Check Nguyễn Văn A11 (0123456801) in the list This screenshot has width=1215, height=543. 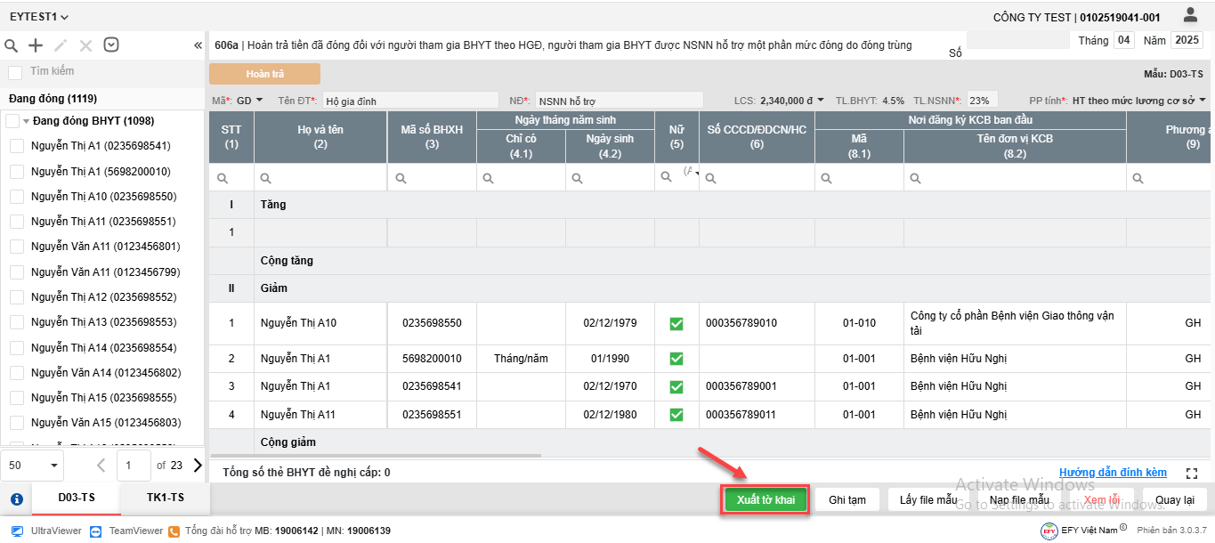click(16, 247)
